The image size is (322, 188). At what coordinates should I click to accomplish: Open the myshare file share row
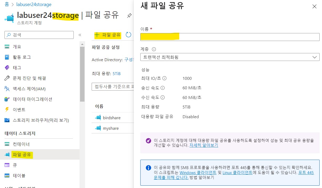pos(113,128)
